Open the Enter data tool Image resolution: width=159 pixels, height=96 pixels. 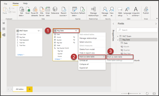click(48, 12)
